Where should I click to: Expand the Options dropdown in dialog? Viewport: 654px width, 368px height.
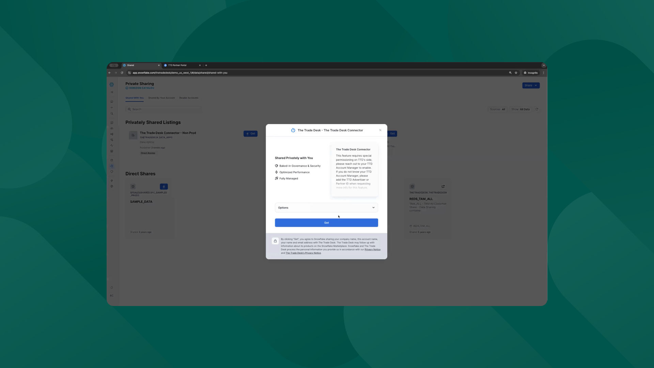(x=326, y=208)
